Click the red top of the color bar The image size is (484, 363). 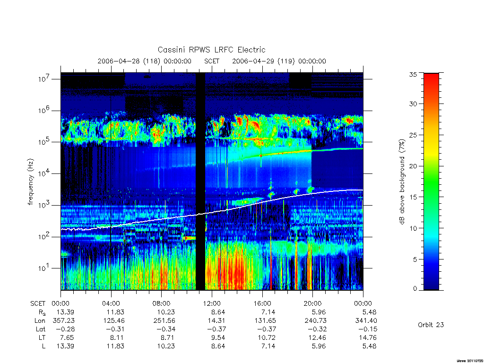pos(431,77)
